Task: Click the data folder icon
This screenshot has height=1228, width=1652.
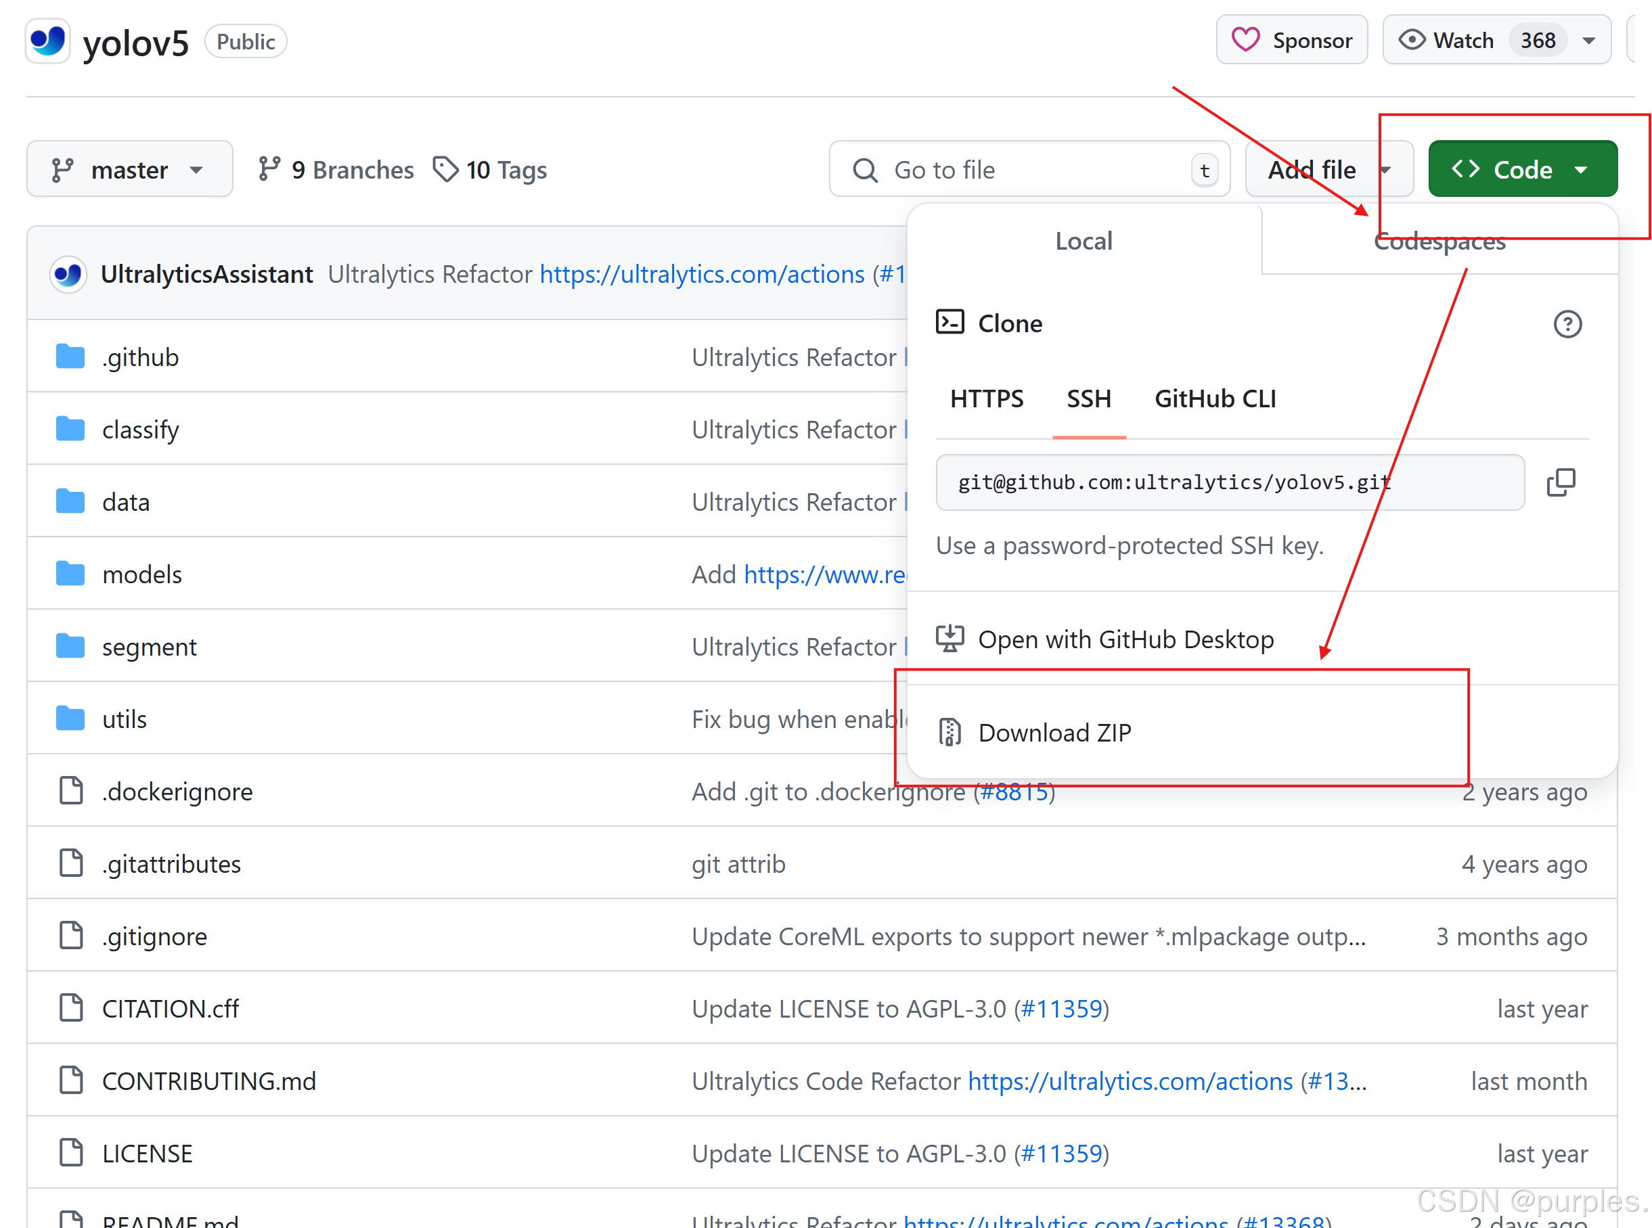Action: [x=70, y=502]
